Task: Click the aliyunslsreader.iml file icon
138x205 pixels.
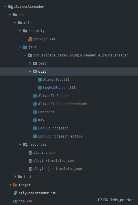Action: click(15, 193)
